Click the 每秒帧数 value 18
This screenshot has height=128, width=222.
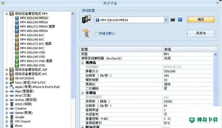165,80
